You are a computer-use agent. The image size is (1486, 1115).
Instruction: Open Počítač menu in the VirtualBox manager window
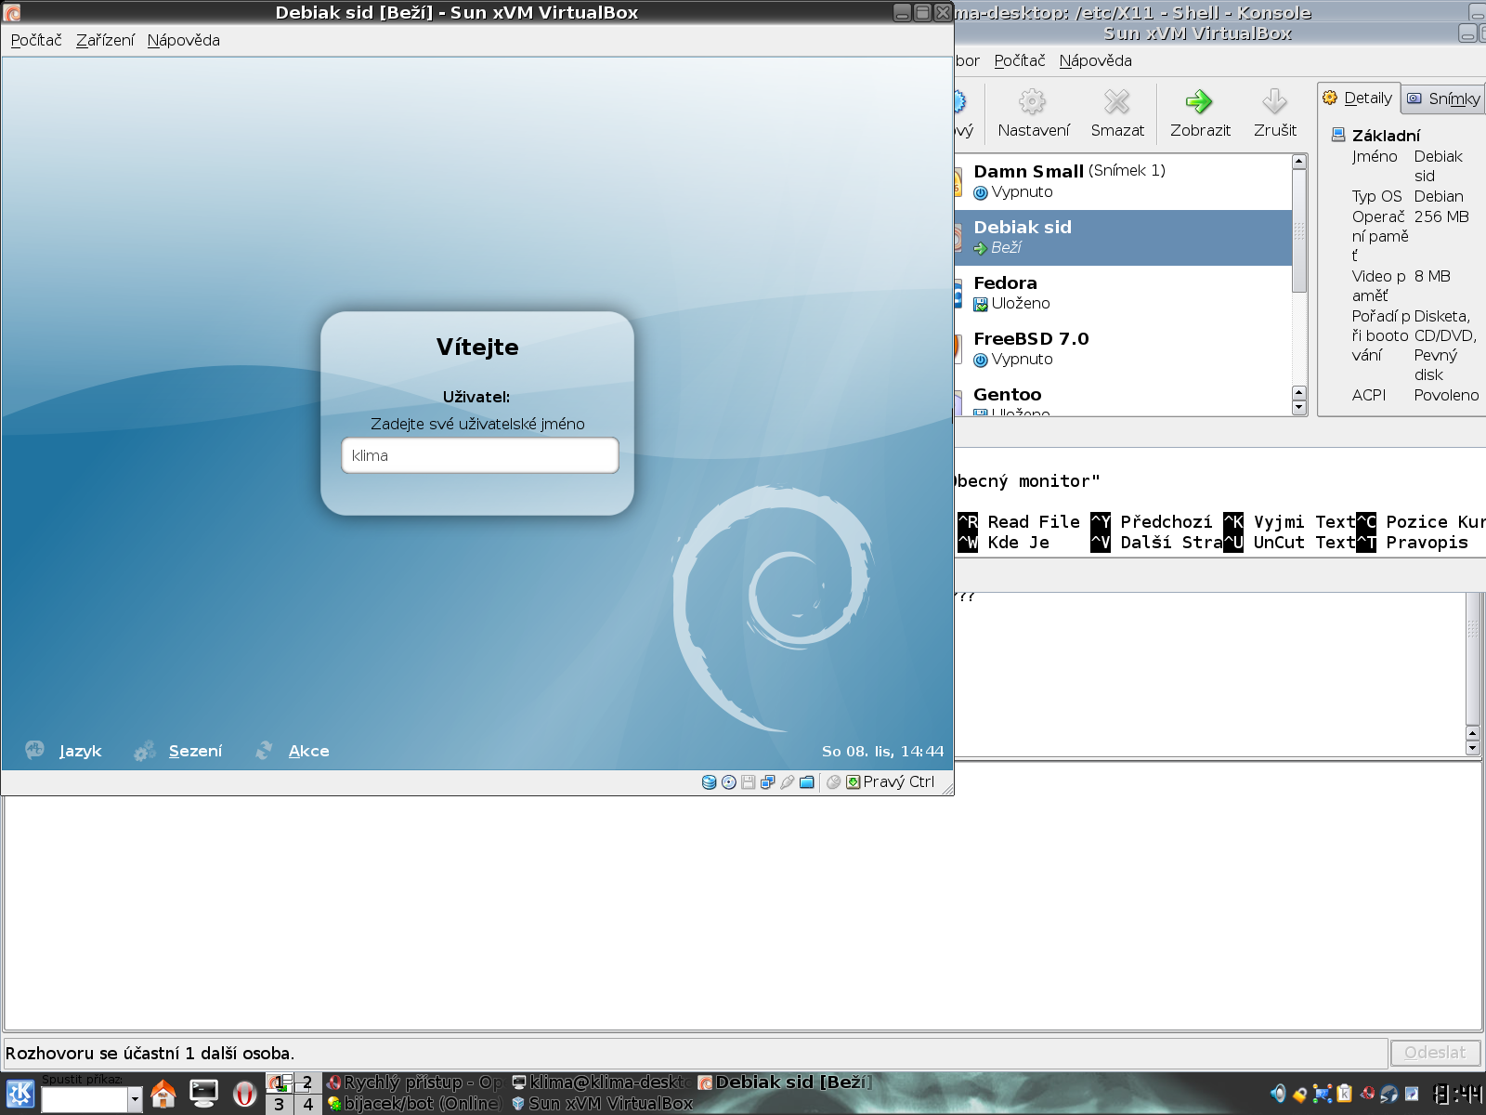click(x=1020, y=60)
